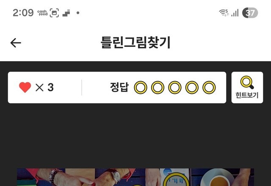Tap the red heart lives icon

(x=25, y=88)
